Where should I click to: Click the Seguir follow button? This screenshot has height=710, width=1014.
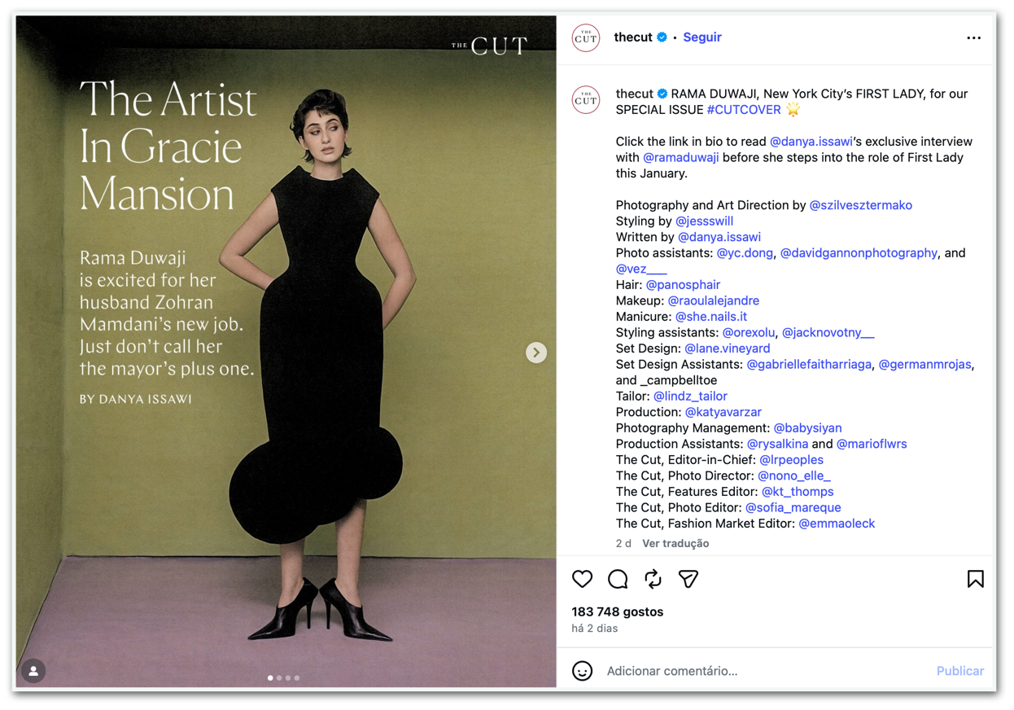point(702,37)
